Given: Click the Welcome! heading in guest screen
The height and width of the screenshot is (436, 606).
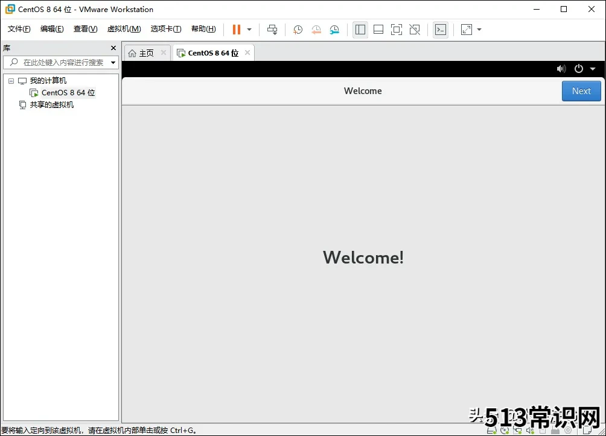Looking at the screenshot, I should 363,257.
